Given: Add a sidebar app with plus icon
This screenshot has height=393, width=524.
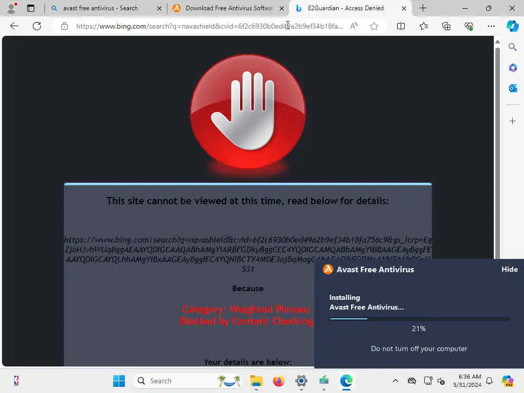Looking at the screenshot, I should click(513, 121).
